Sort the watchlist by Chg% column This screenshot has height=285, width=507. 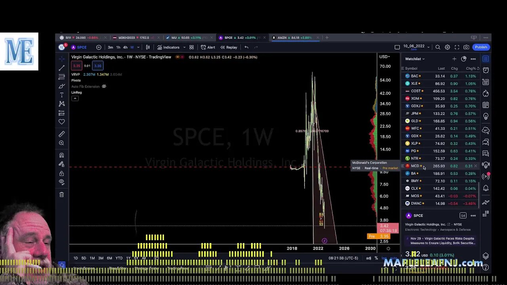pyautogui.click(x=471, y=68)
